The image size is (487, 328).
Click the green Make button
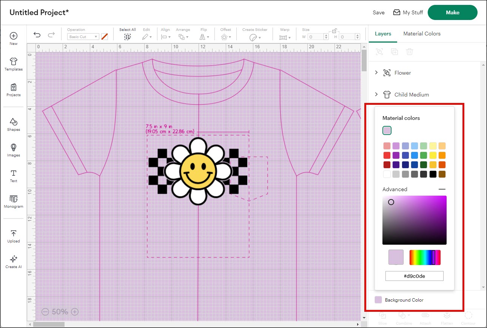(452, 12)
